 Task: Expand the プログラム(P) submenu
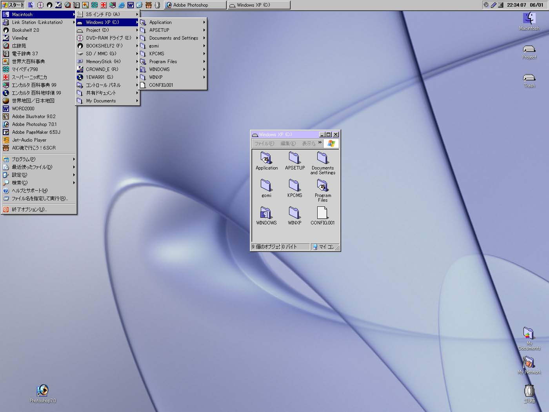point(38,159)
